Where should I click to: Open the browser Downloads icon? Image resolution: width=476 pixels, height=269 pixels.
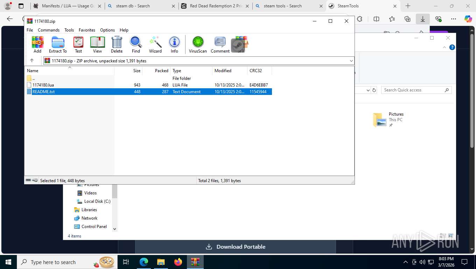click(423, 19)
